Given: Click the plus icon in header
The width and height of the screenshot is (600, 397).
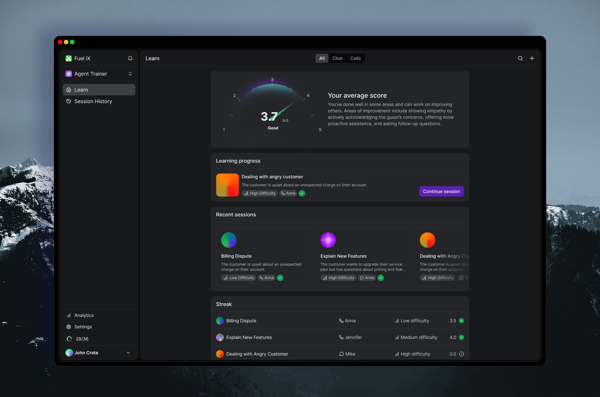Looking at the screenshot, I should pos(532,58).
